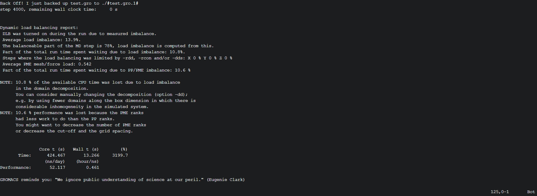Click the PP/PME imbalance value 10.6 %

(x=183, y=70)
